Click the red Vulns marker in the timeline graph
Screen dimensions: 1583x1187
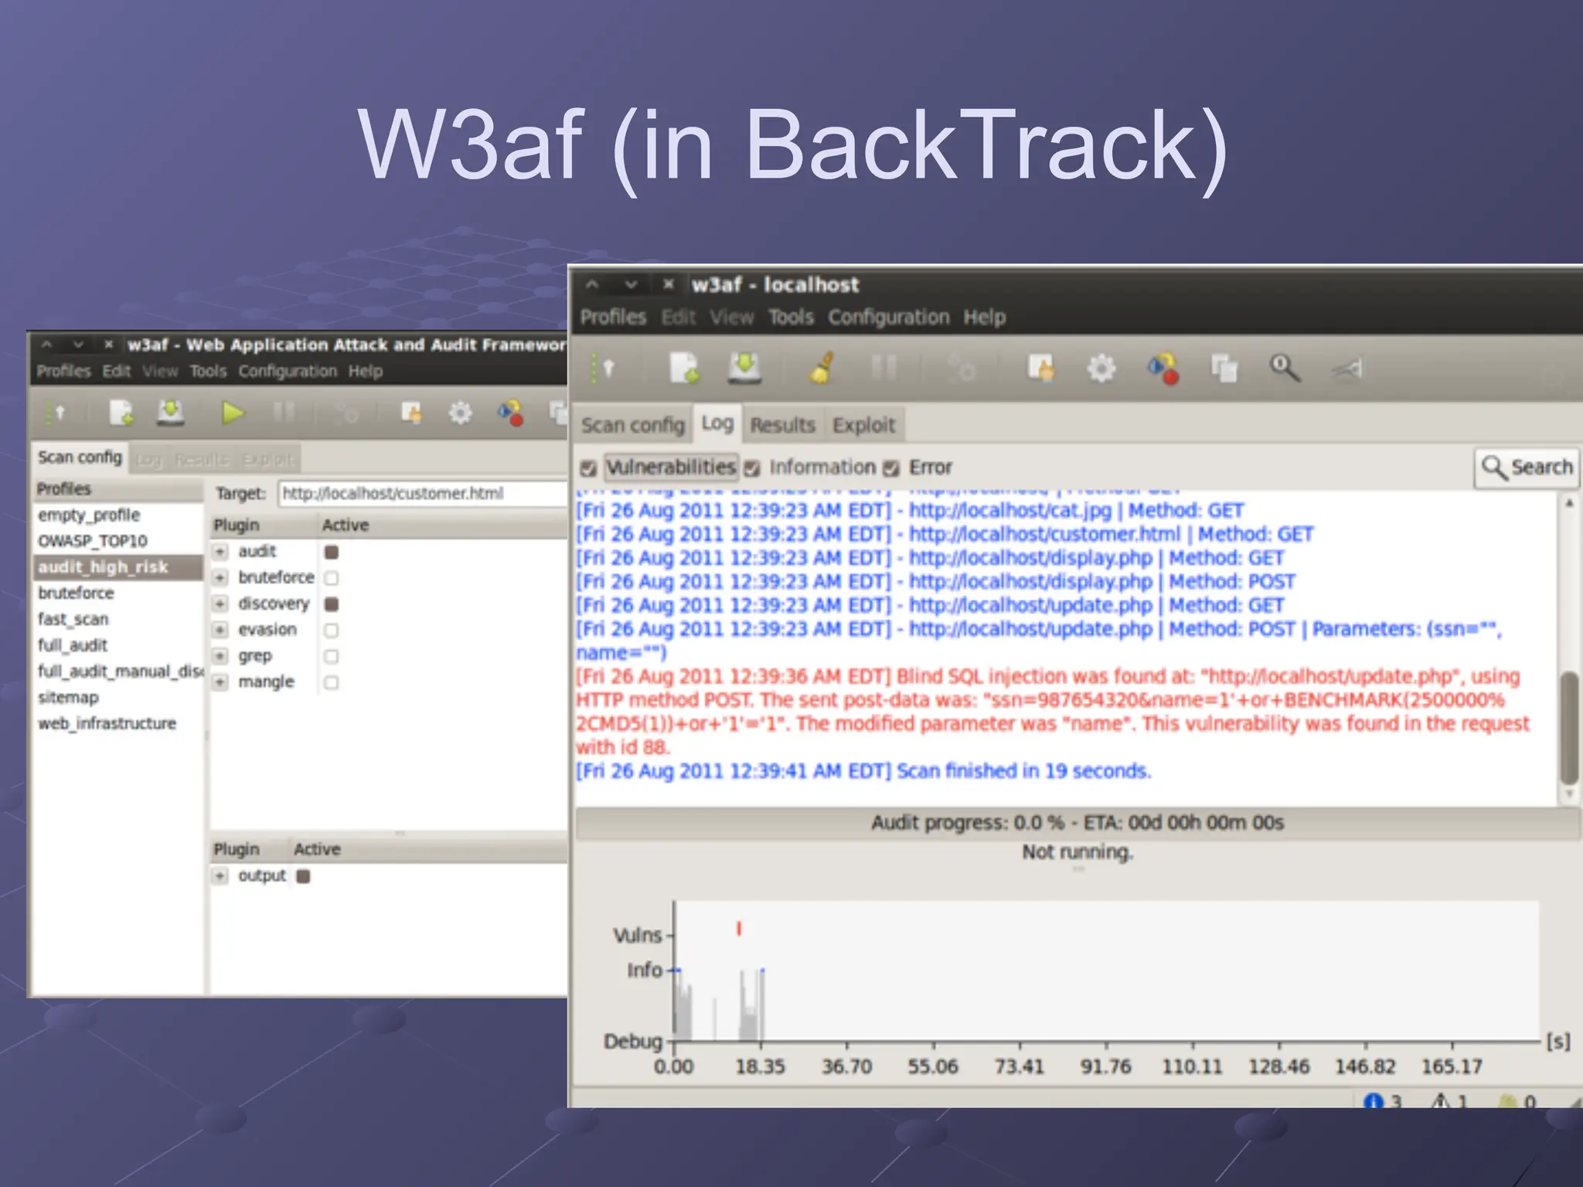[739, 929]
